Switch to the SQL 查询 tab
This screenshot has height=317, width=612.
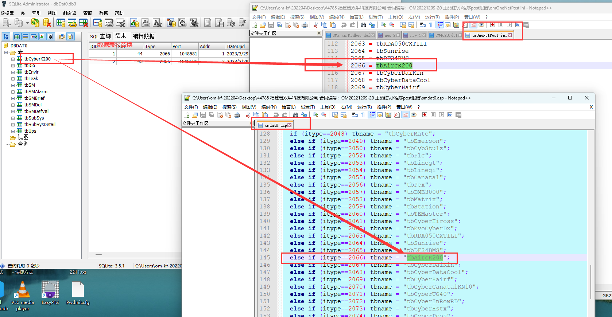100,36
